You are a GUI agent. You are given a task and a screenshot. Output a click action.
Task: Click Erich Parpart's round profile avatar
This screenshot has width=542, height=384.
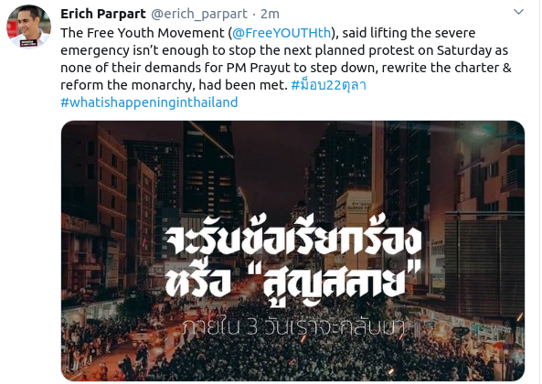(x=29, y=27)
